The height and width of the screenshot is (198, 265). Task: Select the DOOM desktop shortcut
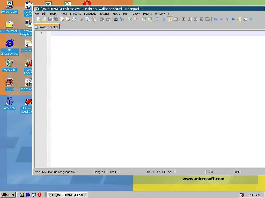[10, 85]
